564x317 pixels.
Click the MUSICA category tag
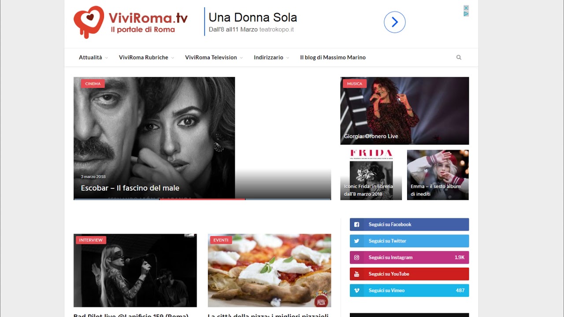point(355,84)
